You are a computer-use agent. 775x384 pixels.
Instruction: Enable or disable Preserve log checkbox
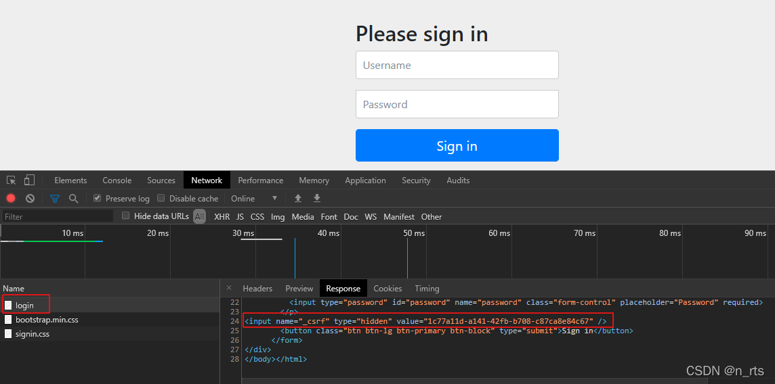coord(98,198)
